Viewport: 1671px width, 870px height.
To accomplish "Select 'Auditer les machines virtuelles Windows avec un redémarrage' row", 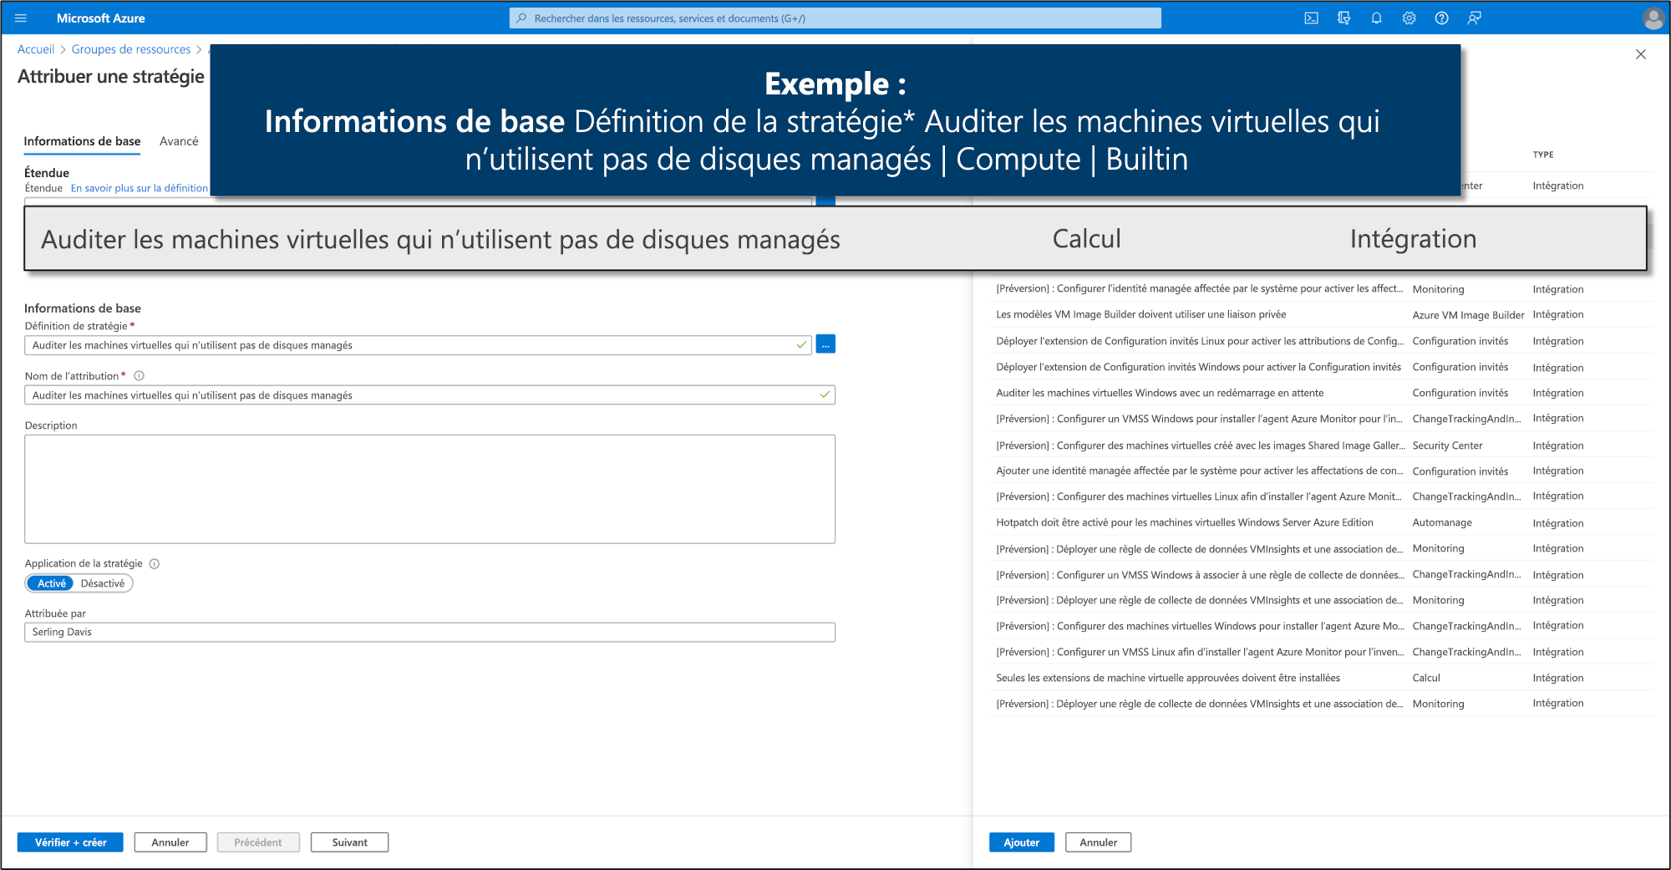I will [x=1320, y=393].
